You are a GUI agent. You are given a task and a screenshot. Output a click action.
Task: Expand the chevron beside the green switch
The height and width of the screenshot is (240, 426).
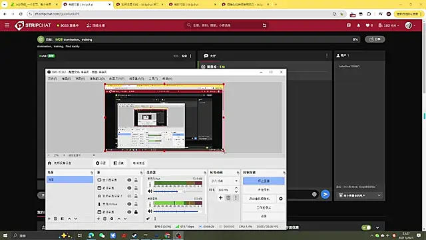(377, 227)
